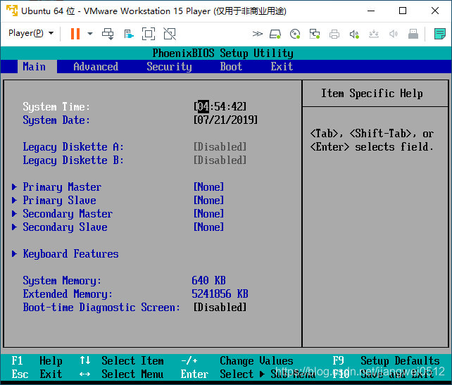Viewport: 452px width, 385px height.
Task: Click Legacy Diskette A Disabled value
Action: pos(220,146)
